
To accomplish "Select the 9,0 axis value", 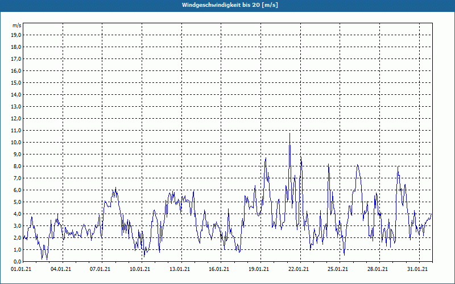I will click(17, 154).
